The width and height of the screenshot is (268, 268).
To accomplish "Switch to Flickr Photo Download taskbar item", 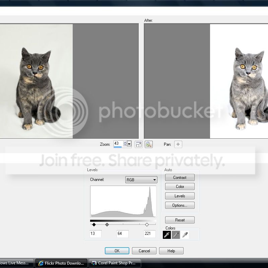I will (61, 263).
